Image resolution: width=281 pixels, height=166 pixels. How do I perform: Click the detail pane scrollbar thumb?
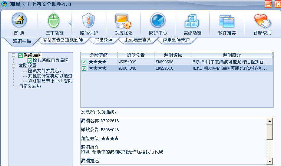click(270, 132)
